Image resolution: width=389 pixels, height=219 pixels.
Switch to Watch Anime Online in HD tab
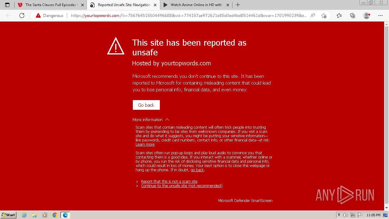point(196,5)
